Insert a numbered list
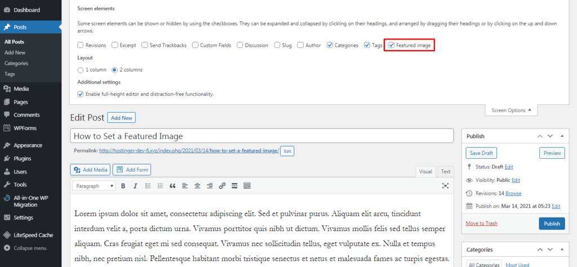This screenshot has height=267, width=577. point(160,186)
